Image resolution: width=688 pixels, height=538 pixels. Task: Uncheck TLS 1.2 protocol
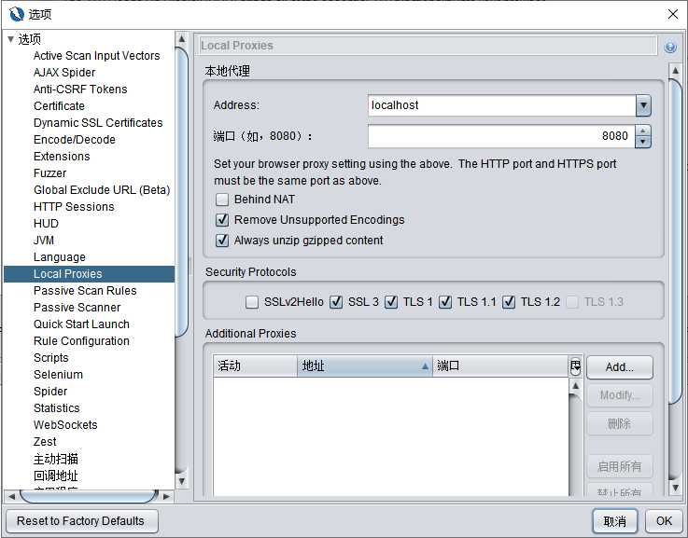(x=509, y=302)
